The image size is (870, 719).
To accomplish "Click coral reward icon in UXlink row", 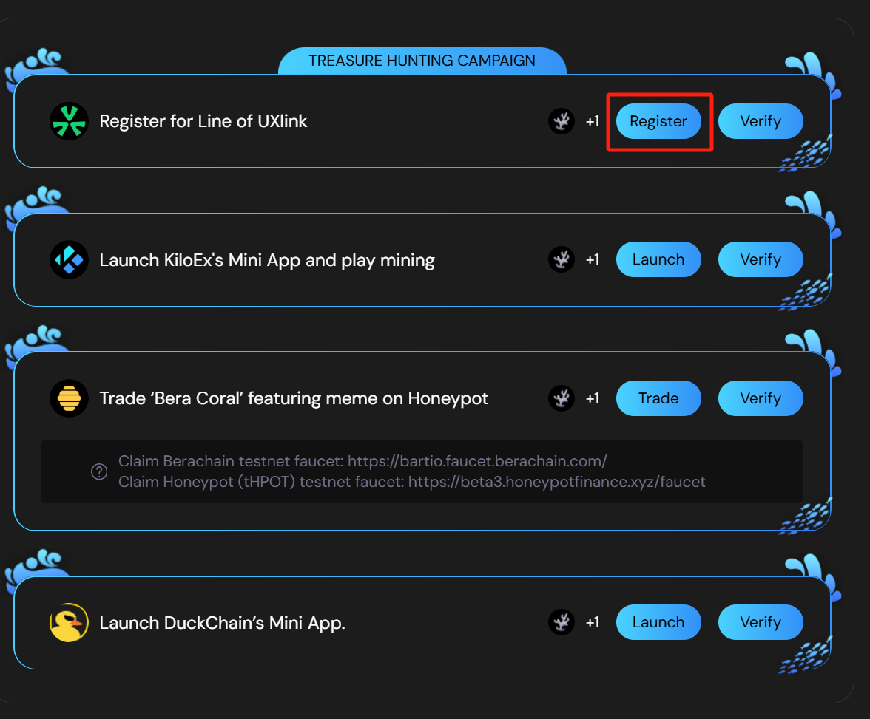I will (562, 121).
